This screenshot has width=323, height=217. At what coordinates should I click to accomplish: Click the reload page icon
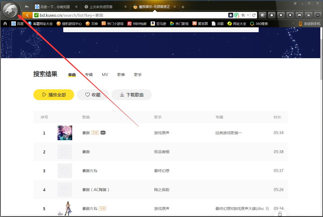(x=254, y=15)
